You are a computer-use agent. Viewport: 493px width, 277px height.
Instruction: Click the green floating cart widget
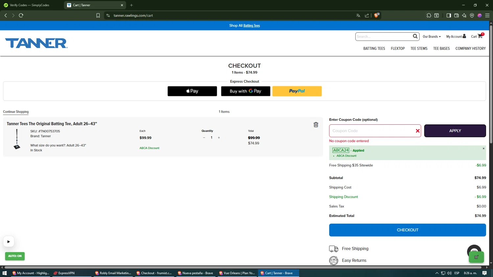476,257
